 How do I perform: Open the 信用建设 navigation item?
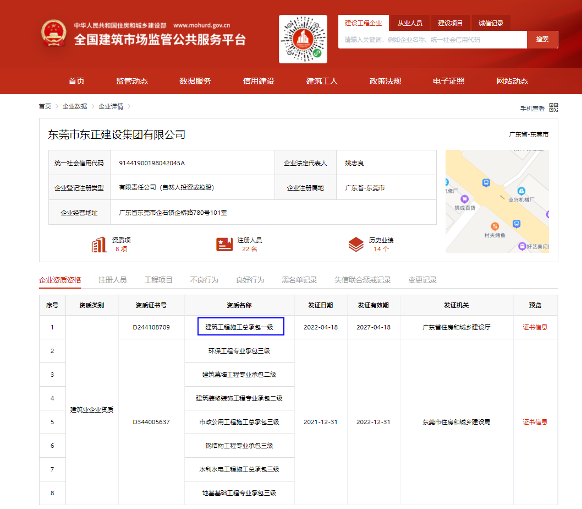point(259,81)
